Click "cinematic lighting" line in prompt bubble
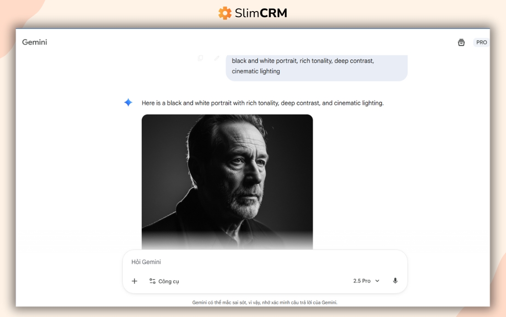Image resolution: width=506 pixels, height=317 pixels. [x=256, y=71]
